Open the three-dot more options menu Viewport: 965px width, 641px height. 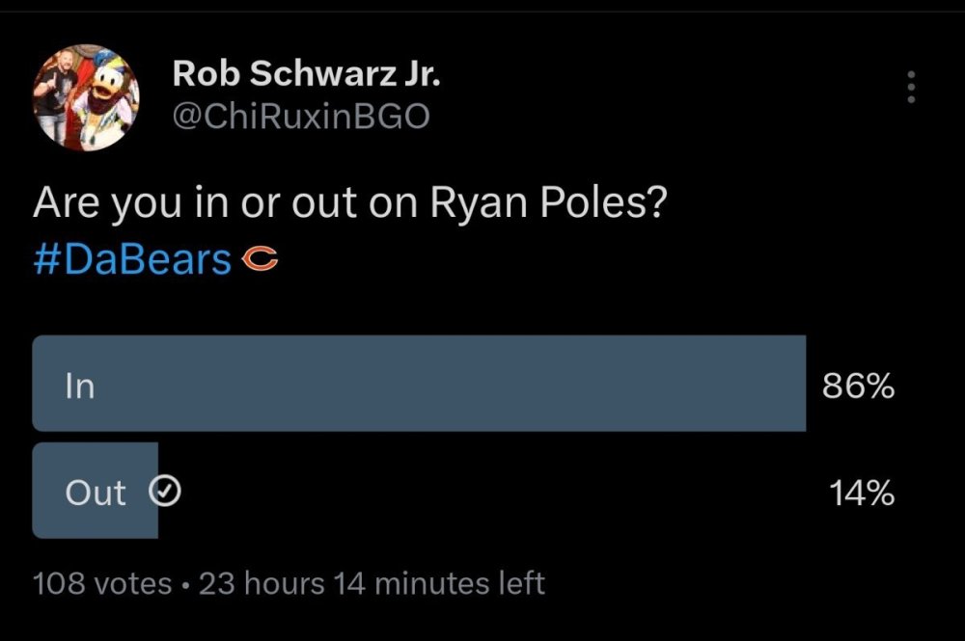pyautogui.click(x=909, y=88)
